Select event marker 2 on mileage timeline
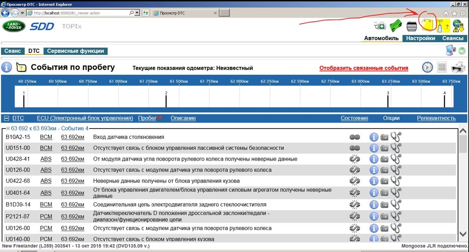Viewport: 469px width, 252px height. coord(166,99)
